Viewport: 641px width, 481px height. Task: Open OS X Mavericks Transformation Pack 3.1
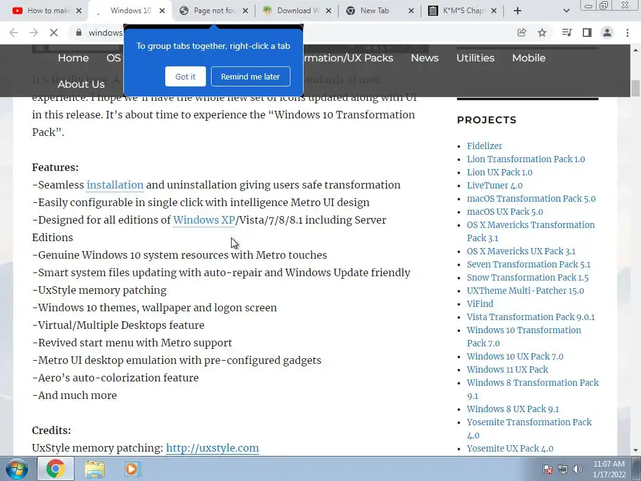tap(531, 231)
